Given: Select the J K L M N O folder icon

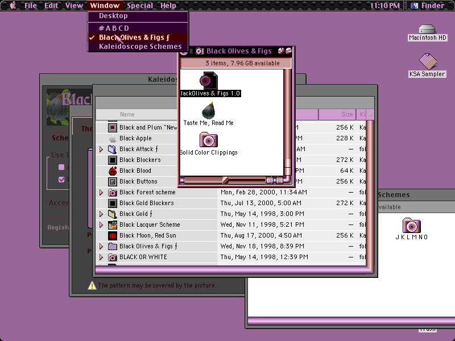Looking at the screenshot, I should click(411, 225).
